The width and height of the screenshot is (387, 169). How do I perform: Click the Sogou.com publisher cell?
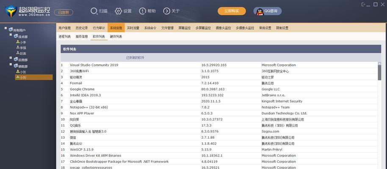pyautogui.click(x=271, y=131)
